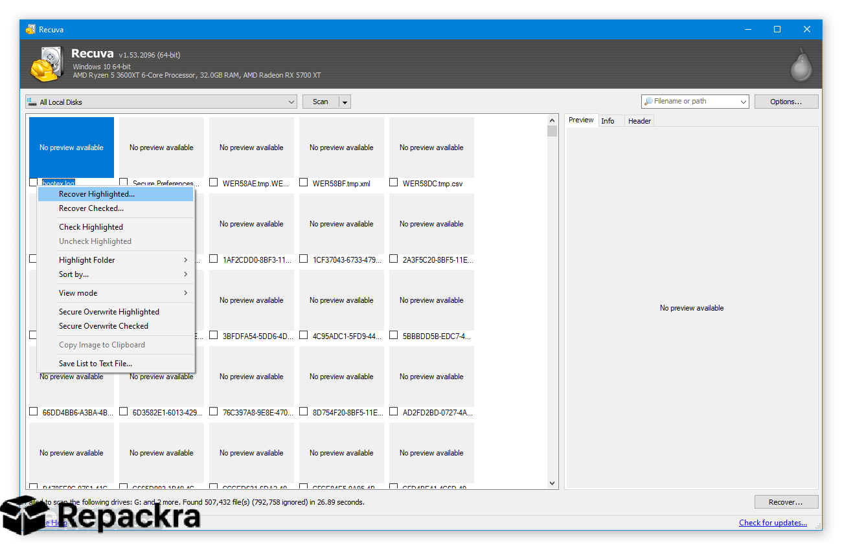The width and height of the screenshot is (842, 550).
Task: Click the file name AD2FD2BD-0727-4A...
Action: (x=438, y=413)
